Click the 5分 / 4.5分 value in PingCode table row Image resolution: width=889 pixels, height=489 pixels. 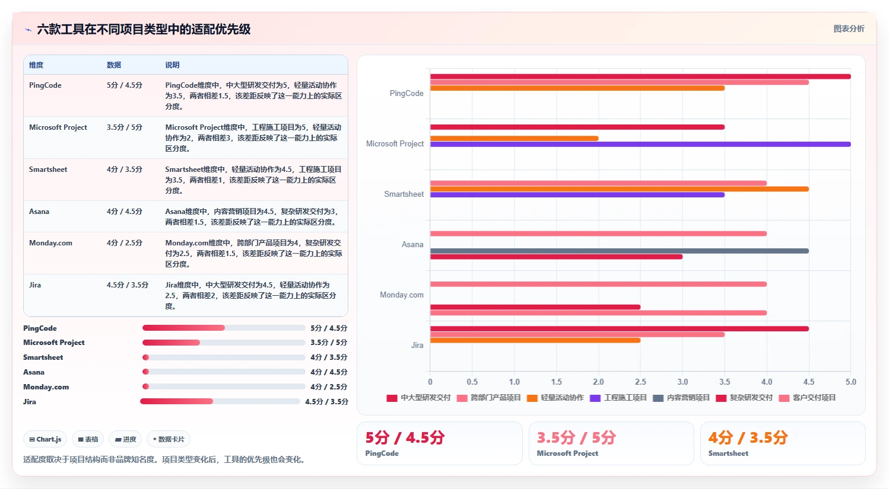click(125, 85)
